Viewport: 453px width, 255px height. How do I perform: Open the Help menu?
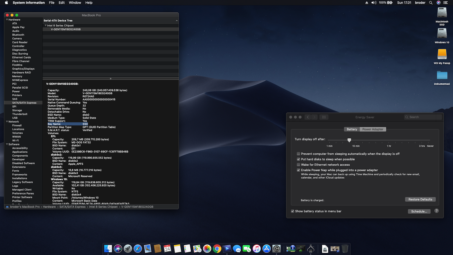(x=89, y=3)
